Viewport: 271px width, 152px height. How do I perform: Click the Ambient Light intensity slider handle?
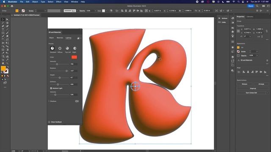[55, 95]
